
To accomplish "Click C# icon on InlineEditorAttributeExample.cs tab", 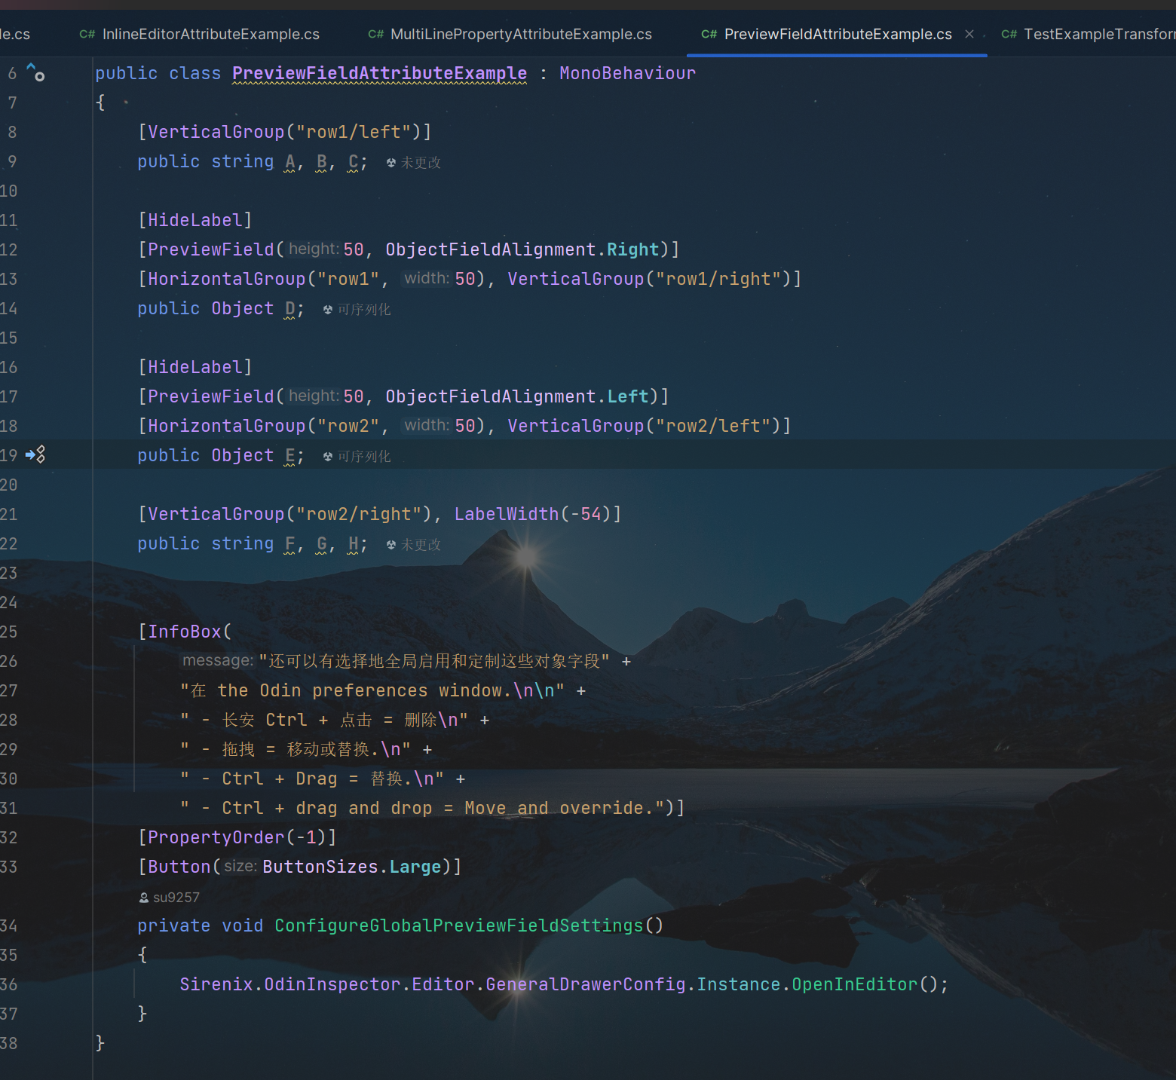I will coord(87,34).
